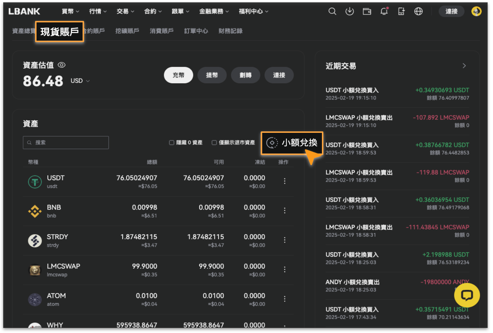
Task: Switch to the 財務記錄 tab
Action: [x=230, y=31]
